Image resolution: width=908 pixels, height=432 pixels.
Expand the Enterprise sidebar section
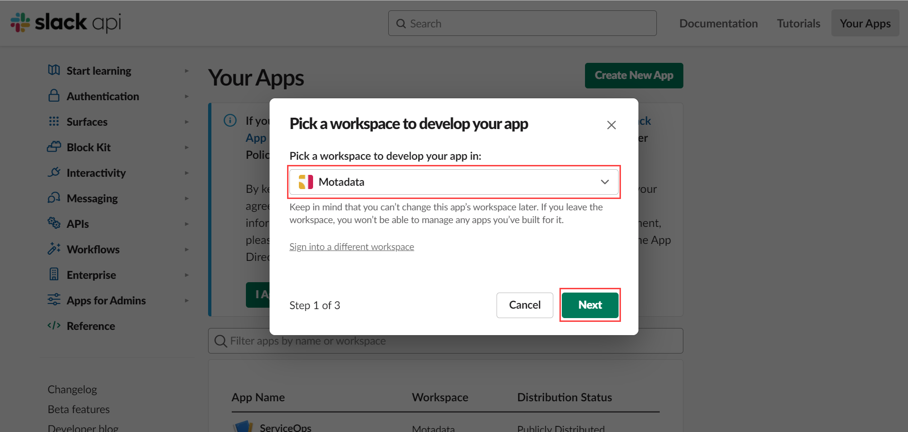point(187,275)
